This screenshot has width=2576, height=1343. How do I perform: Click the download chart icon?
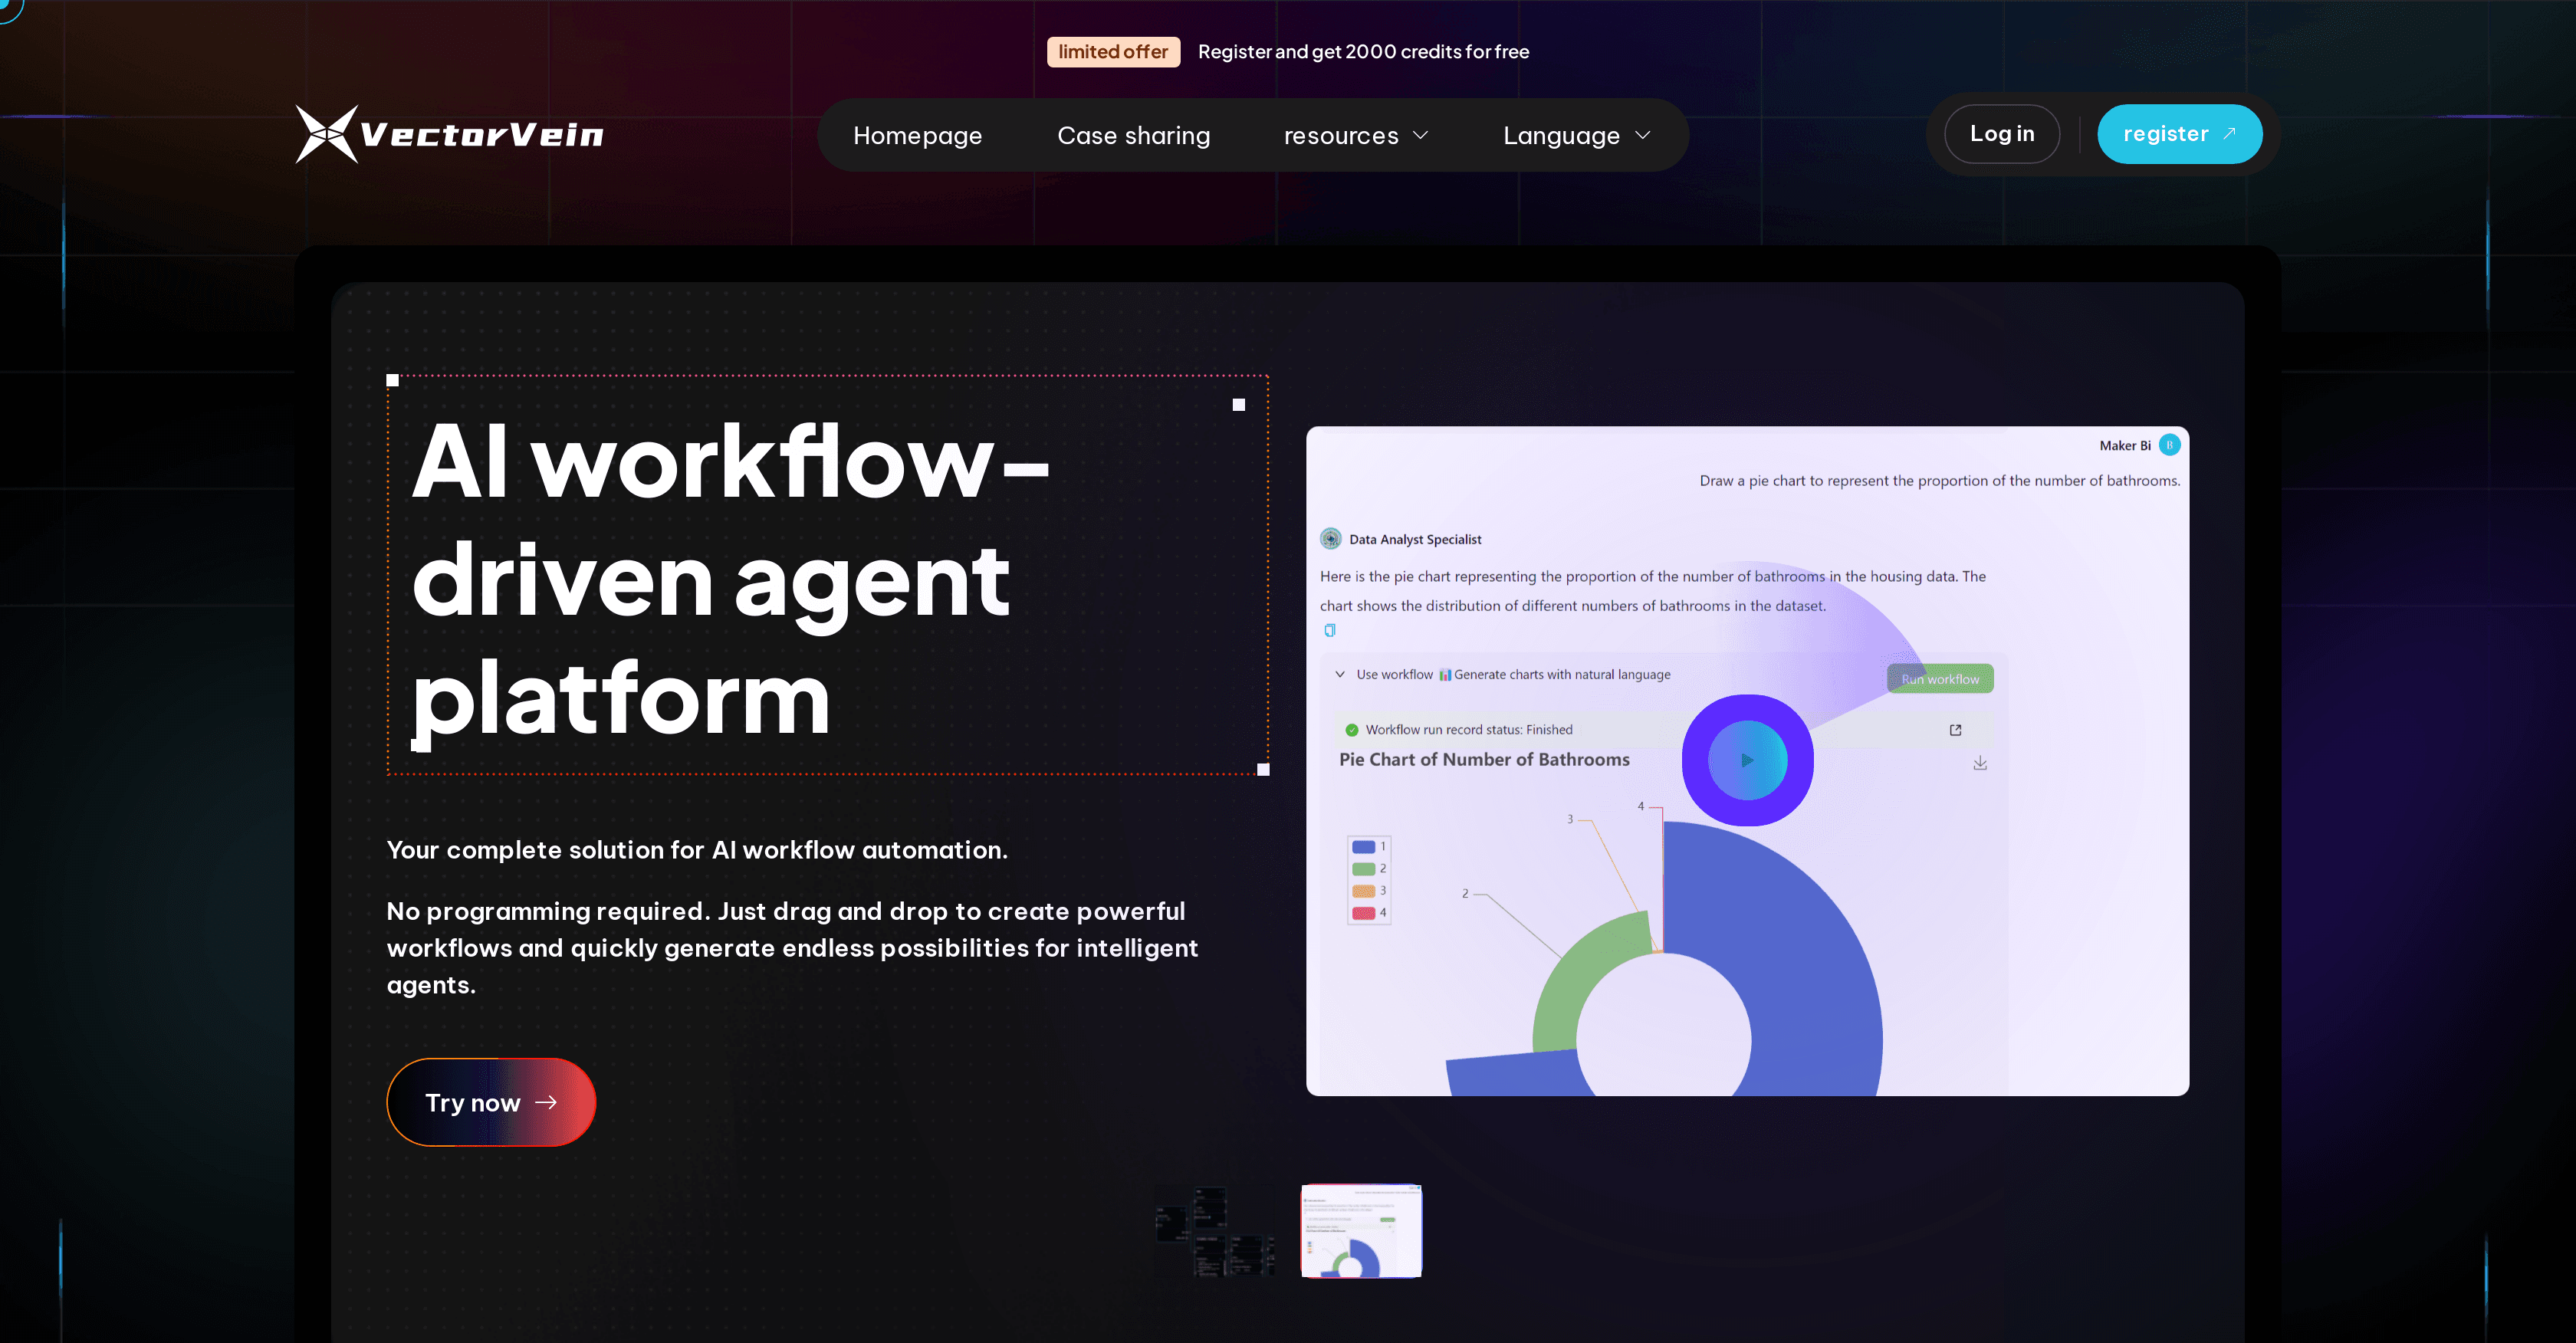(1980, 763)
